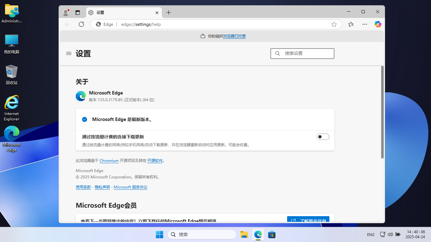The width and height of the screenshot is (431, 242).
Task: Toggle 通过按流量计费的连接下载更新 switch
Action: click(x=323, y=137)
